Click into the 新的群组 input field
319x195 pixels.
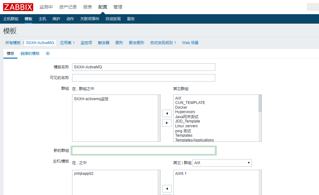[x=144, y=151]
